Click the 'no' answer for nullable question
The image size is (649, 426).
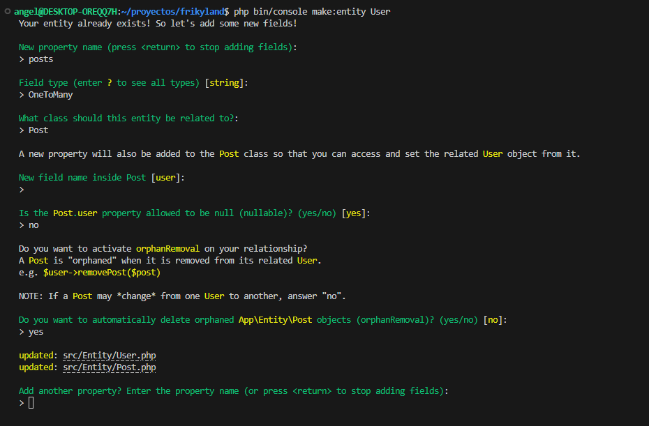coord(33,225)
